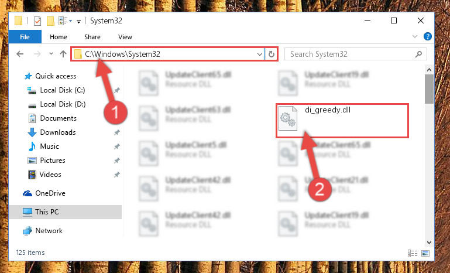
Task: Open the File menu
Action: (x=25, y=37)
